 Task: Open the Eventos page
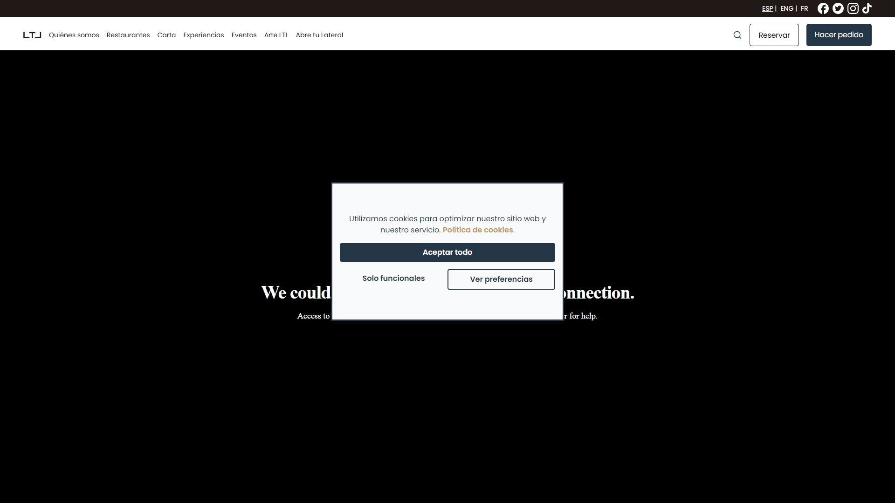coord(244,35)
